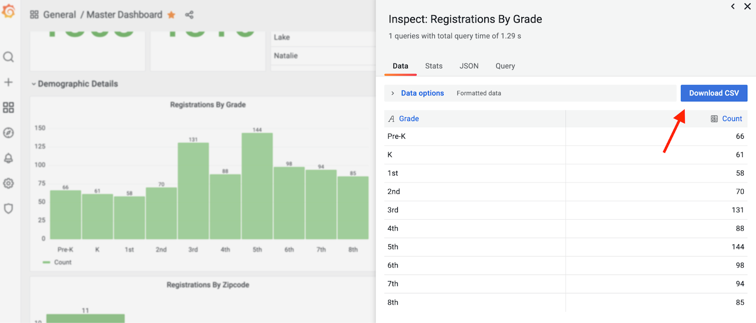Open the Alerting bell icon

(x=9, y=158)
